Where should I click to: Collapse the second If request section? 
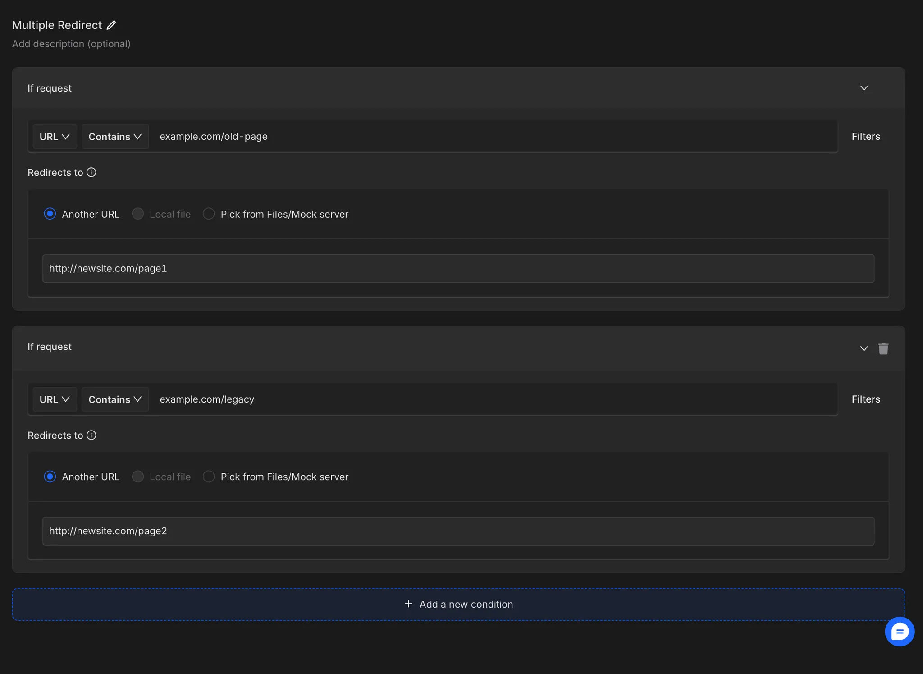pyautogui.click(x=864, y=348)
